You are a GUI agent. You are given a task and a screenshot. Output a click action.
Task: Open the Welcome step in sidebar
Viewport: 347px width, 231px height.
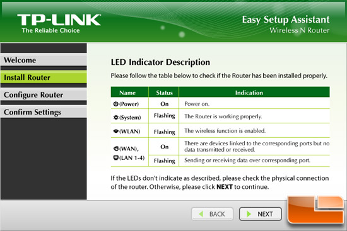pos(44,60)
